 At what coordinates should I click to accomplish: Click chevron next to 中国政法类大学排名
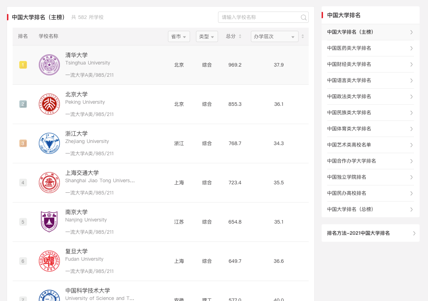(x=412, y=97)
